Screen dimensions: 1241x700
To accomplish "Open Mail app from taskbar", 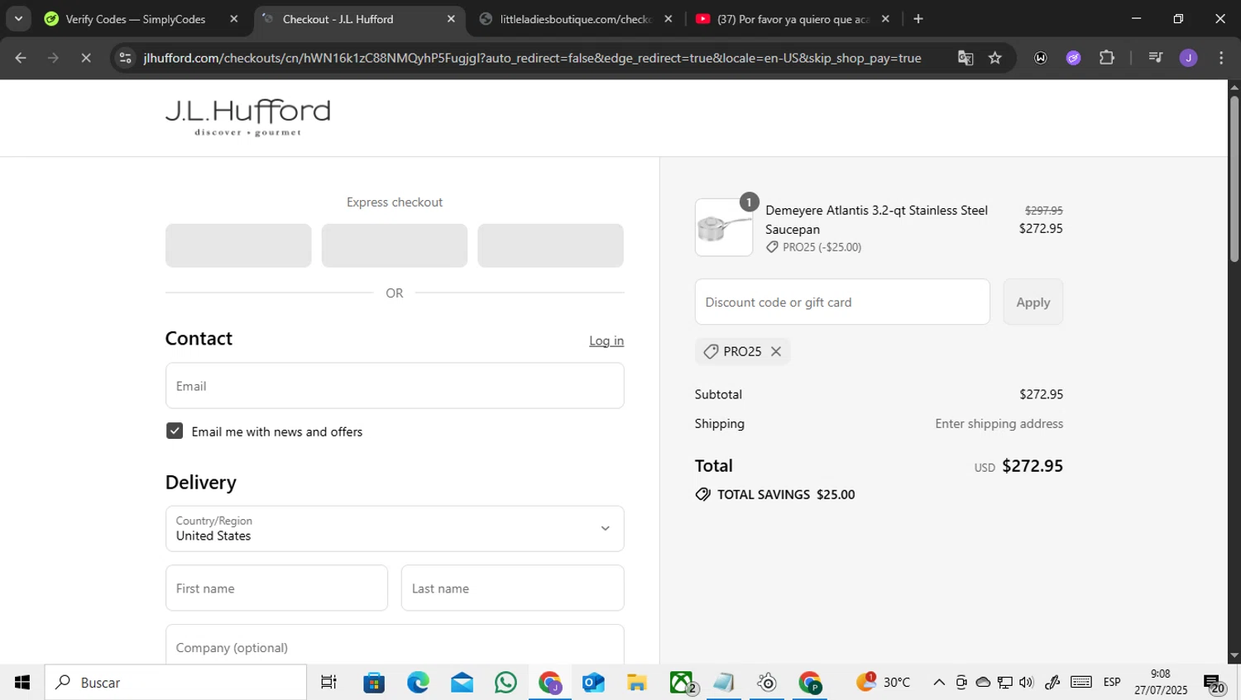I will tap(462, 683).
